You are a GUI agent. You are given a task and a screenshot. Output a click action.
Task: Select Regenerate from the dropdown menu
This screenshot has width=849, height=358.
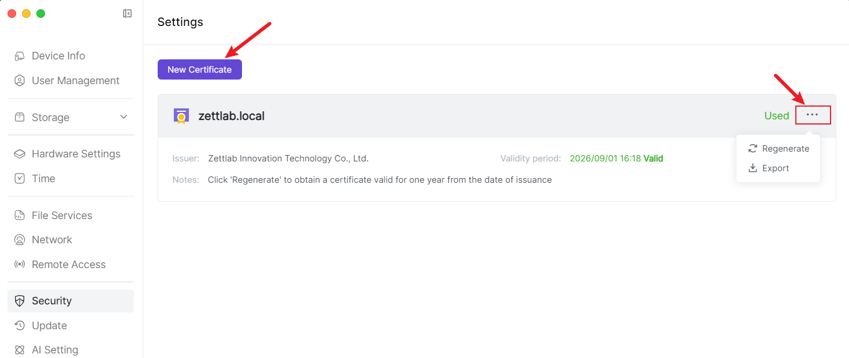click(779, 149)
